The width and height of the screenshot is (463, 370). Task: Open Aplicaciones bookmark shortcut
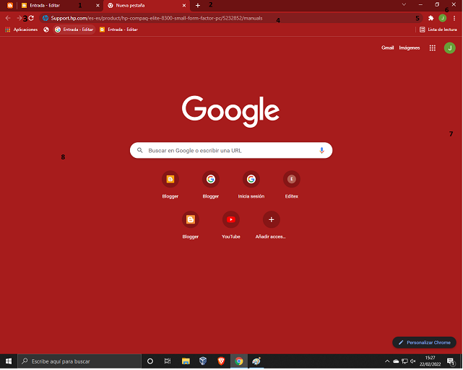pos(21,30)
